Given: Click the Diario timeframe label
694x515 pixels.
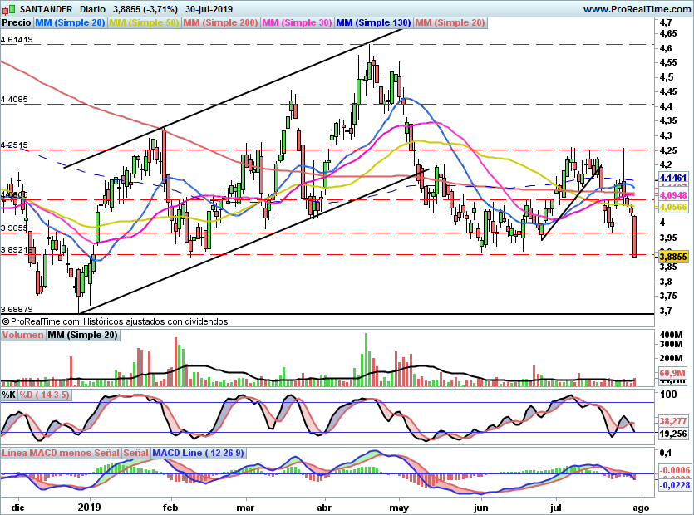Looking at the screenshot, I should click(92, 9).
